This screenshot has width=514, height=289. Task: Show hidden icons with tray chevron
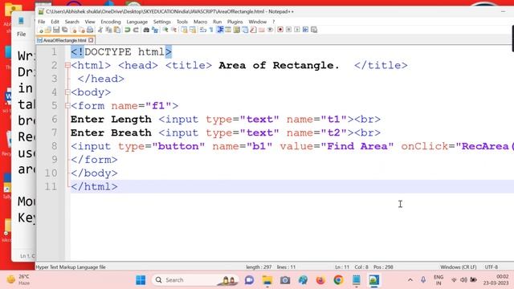click(410, 280)
